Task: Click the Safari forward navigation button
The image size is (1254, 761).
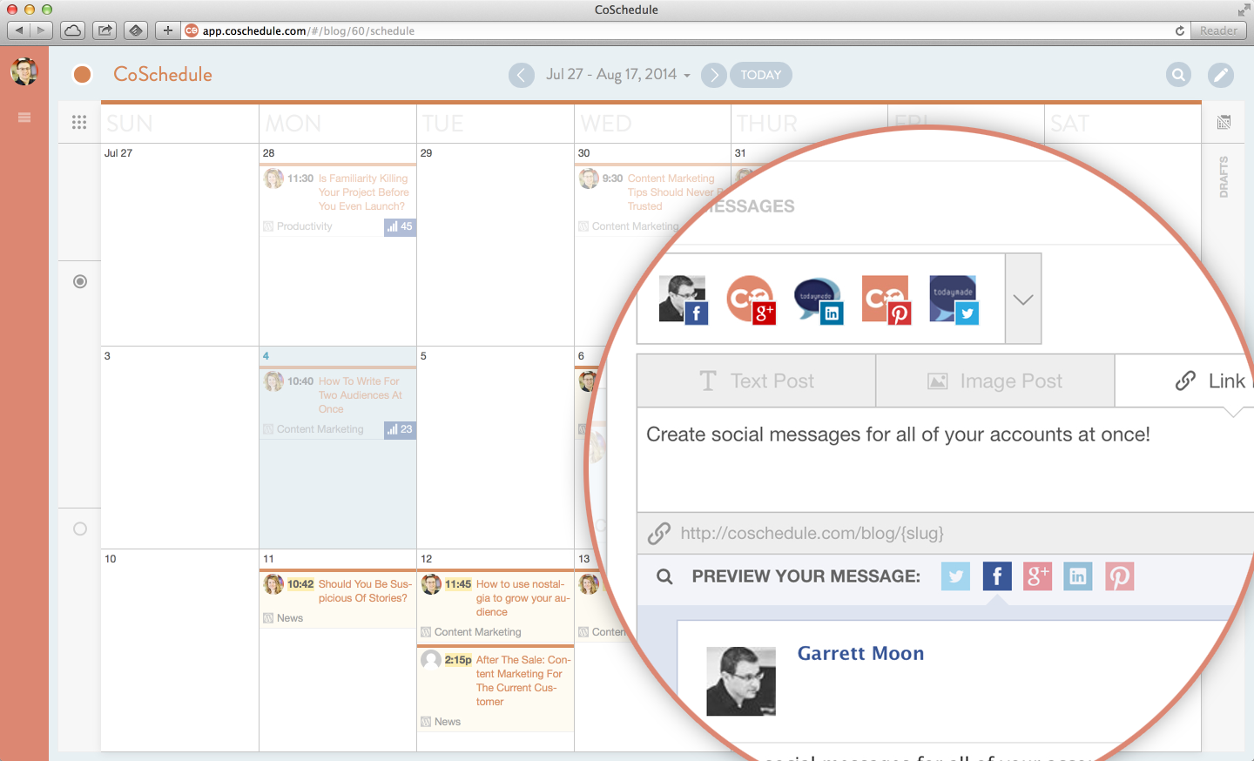Action: (x=41, y=30)
